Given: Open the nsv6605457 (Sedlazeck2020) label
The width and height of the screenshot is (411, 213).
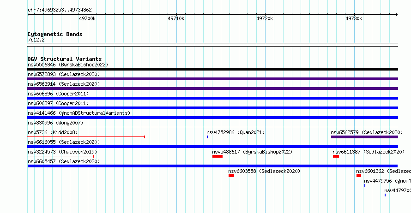Looking at the screenshot, I should (64, 161).
